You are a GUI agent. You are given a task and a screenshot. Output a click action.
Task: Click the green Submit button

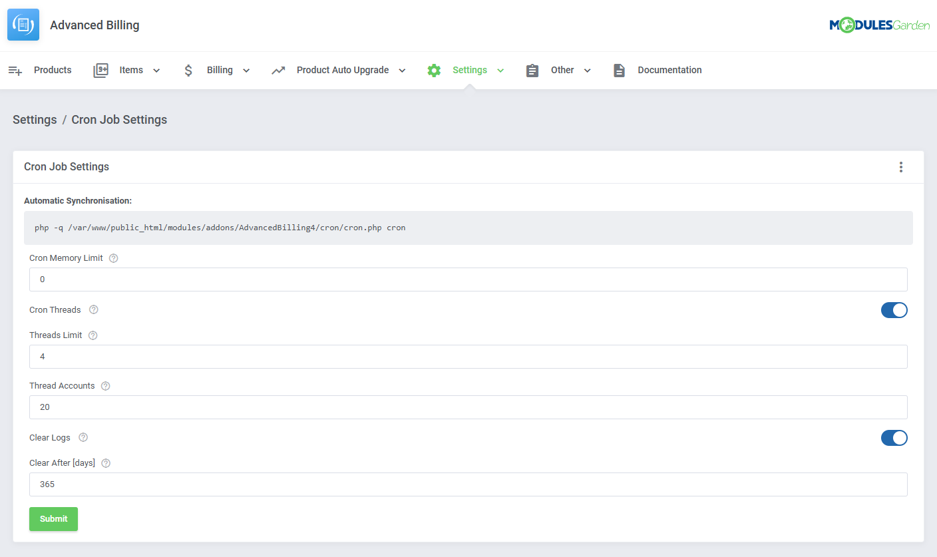point(53,519)
